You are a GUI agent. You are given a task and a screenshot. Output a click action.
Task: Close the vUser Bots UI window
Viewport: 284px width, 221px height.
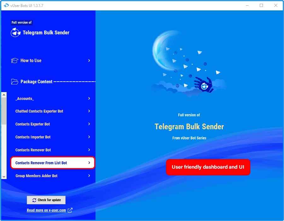pyautogui.click(x=276, y=5)
